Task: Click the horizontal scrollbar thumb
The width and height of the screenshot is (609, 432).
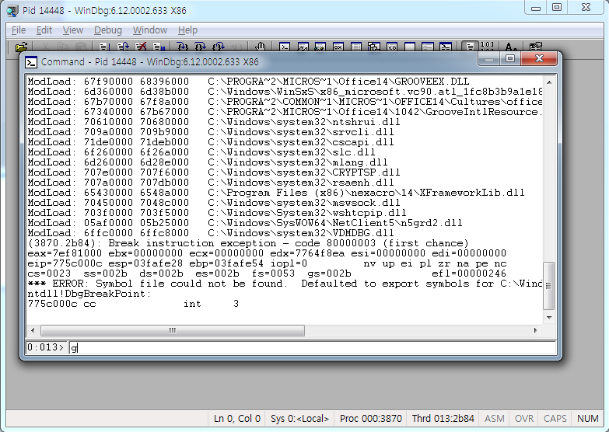Action: click(x=173, y=330)
